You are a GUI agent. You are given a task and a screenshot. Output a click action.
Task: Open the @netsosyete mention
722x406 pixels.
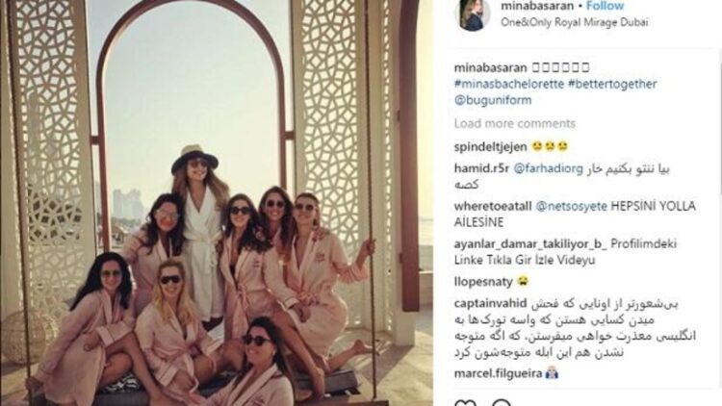pos(572,206)
